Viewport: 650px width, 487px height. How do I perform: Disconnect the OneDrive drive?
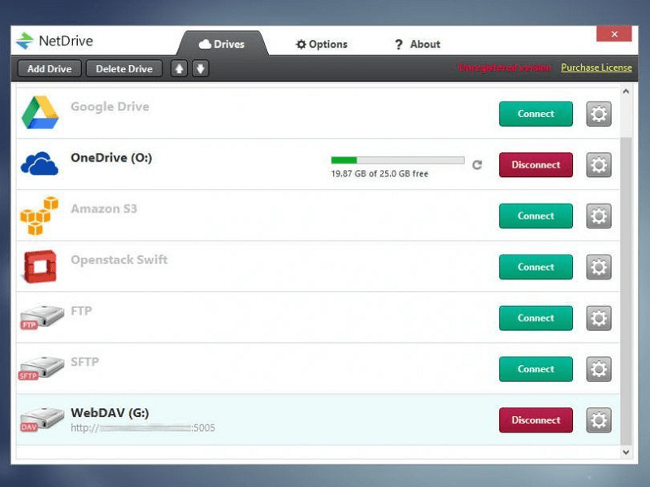[535, 164]
